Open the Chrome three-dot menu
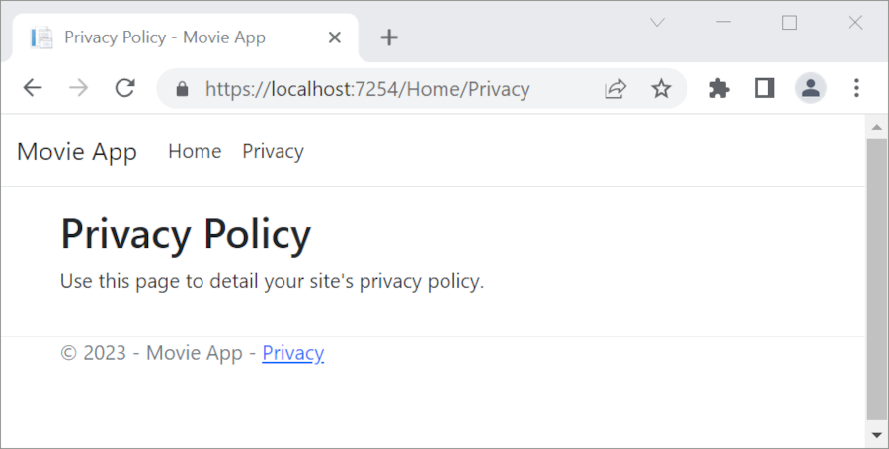Viewport: 889px width, 449px height. pos(856,88)
